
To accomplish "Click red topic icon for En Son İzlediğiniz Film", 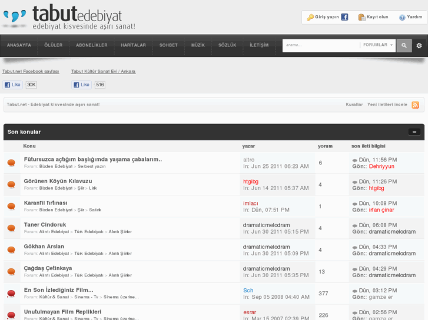I will (x=11, y=294).
